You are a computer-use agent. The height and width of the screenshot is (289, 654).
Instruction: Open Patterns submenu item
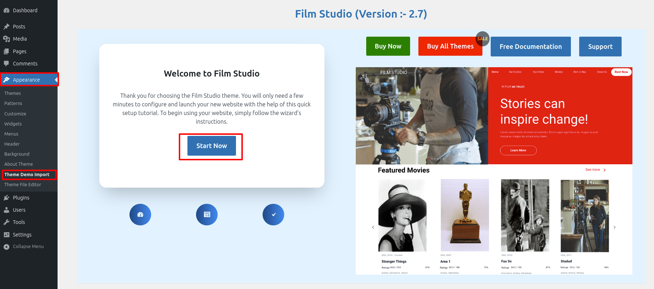pyautogui.click(x=13, y=103)
